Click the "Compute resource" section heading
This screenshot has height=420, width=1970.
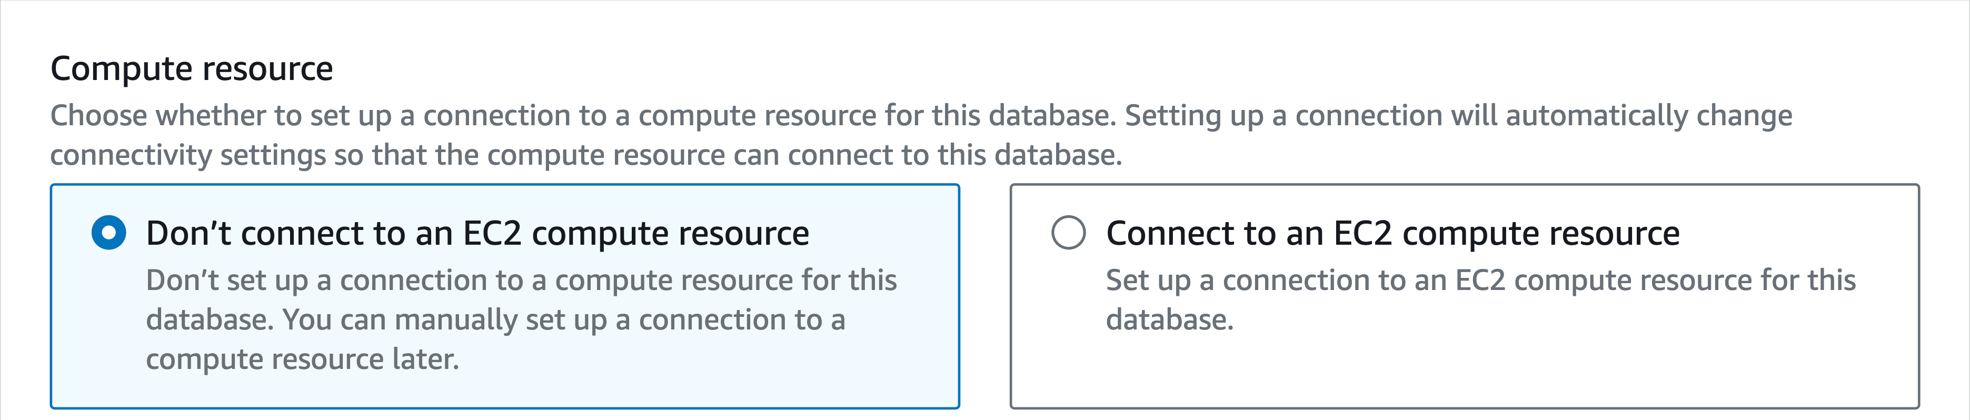pos(191,69)
